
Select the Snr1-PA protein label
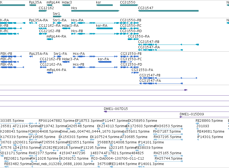tap(60, 54)
